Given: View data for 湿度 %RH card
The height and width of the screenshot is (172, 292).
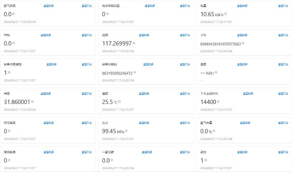Looking at the screenshot, I should pos(242,64).
